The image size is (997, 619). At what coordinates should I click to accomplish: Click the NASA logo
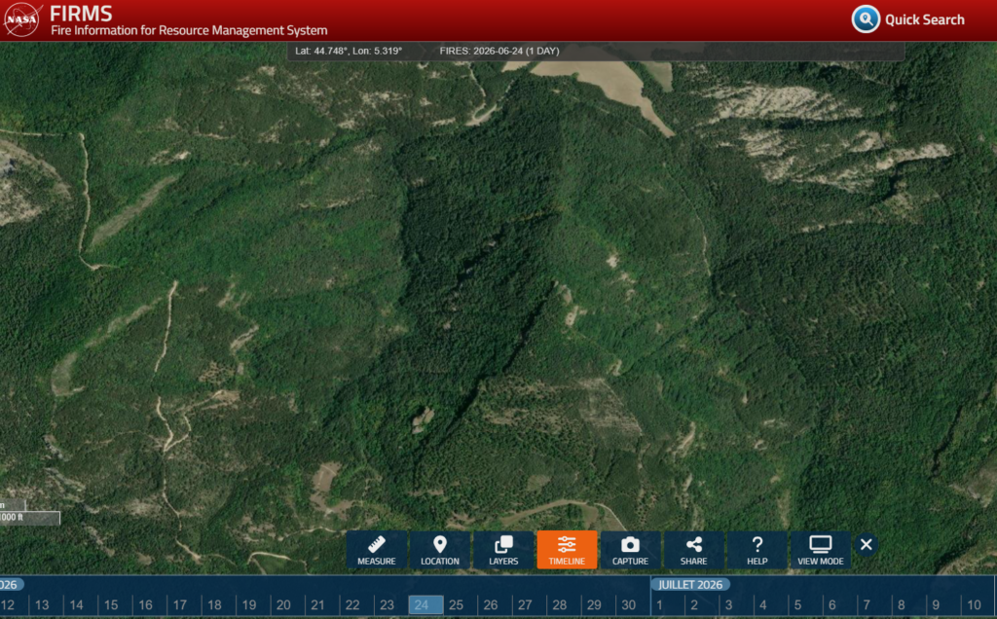[x=21, y=19]
